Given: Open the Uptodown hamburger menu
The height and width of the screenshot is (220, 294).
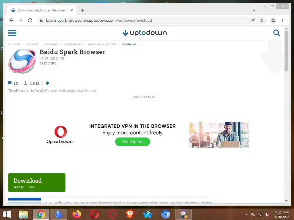Looking at the screenshot, I should coord(12,33).
